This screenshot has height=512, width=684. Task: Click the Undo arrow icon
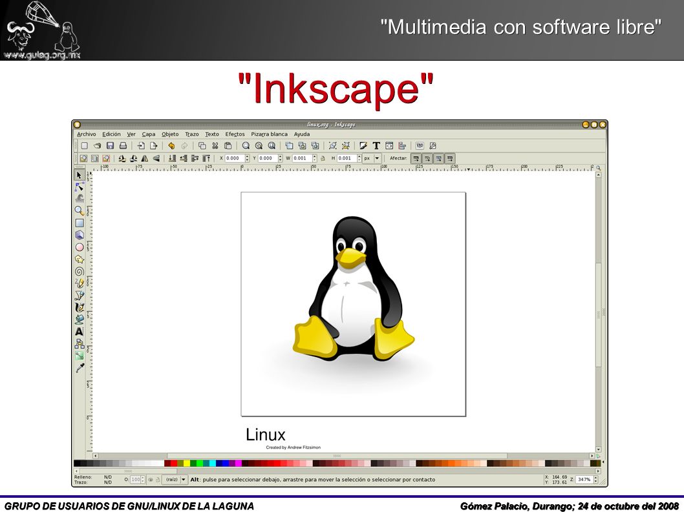click(171, 145)
